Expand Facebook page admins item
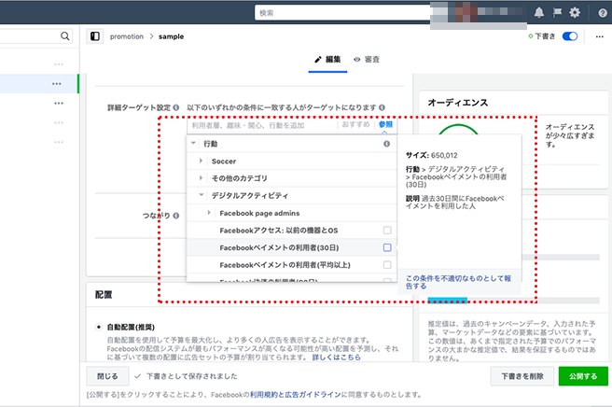Image resolution: width=612 pixels, height=407 pixels. [209, 213]
